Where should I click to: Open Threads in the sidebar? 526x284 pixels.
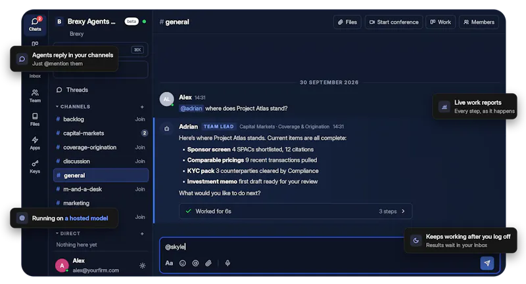pos(72,90)
